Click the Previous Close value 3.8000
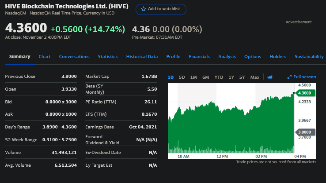The image size is (326, 183). click(x=69, y=77)
